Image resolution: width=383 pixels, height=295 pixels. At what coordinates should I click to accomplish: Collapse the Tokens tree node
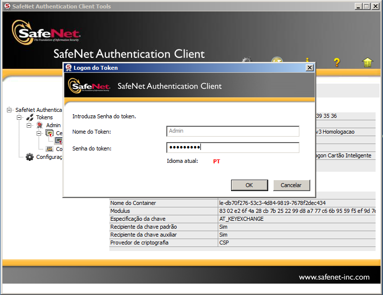[19, 118]
